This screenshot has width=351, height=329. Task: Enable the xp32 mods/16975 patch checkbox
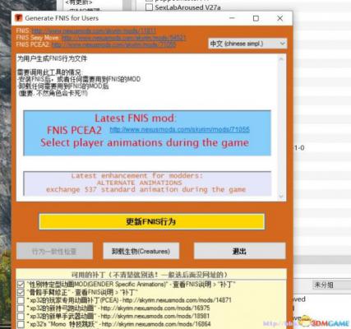pyautogui.click(x=21, y=308)
